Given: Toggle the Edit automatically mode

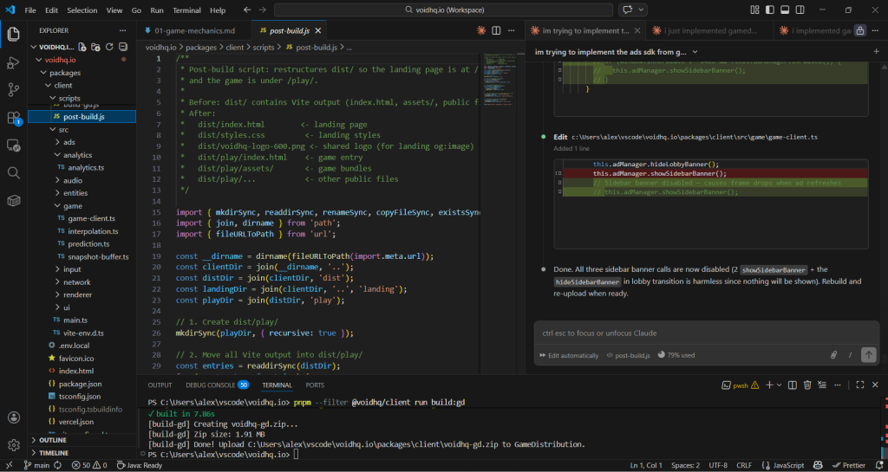Looking at the screenshot, I should tap(568, 355).
